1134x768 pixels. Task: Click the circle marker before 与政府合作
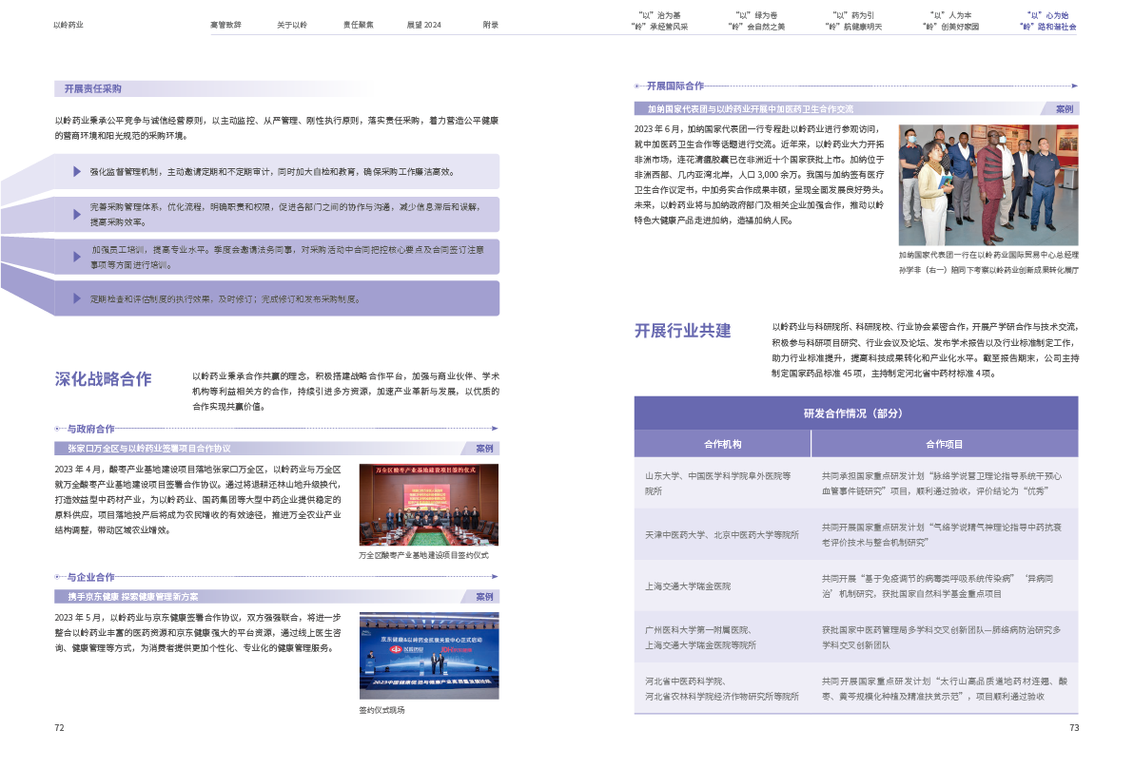pos(57,430)
